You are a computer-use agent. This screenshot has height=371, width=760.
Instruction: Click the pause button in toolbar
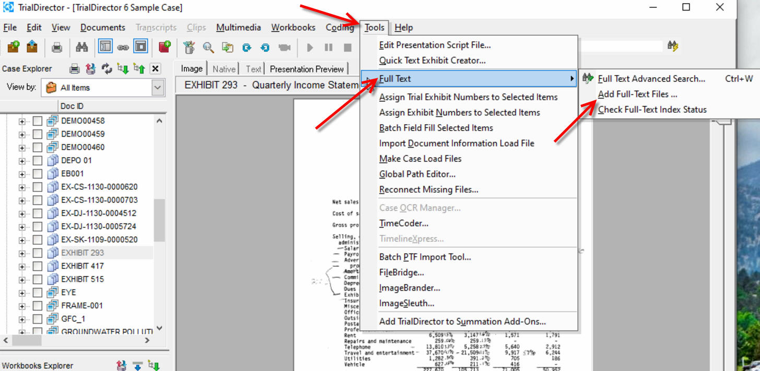(x=329, y=47)
